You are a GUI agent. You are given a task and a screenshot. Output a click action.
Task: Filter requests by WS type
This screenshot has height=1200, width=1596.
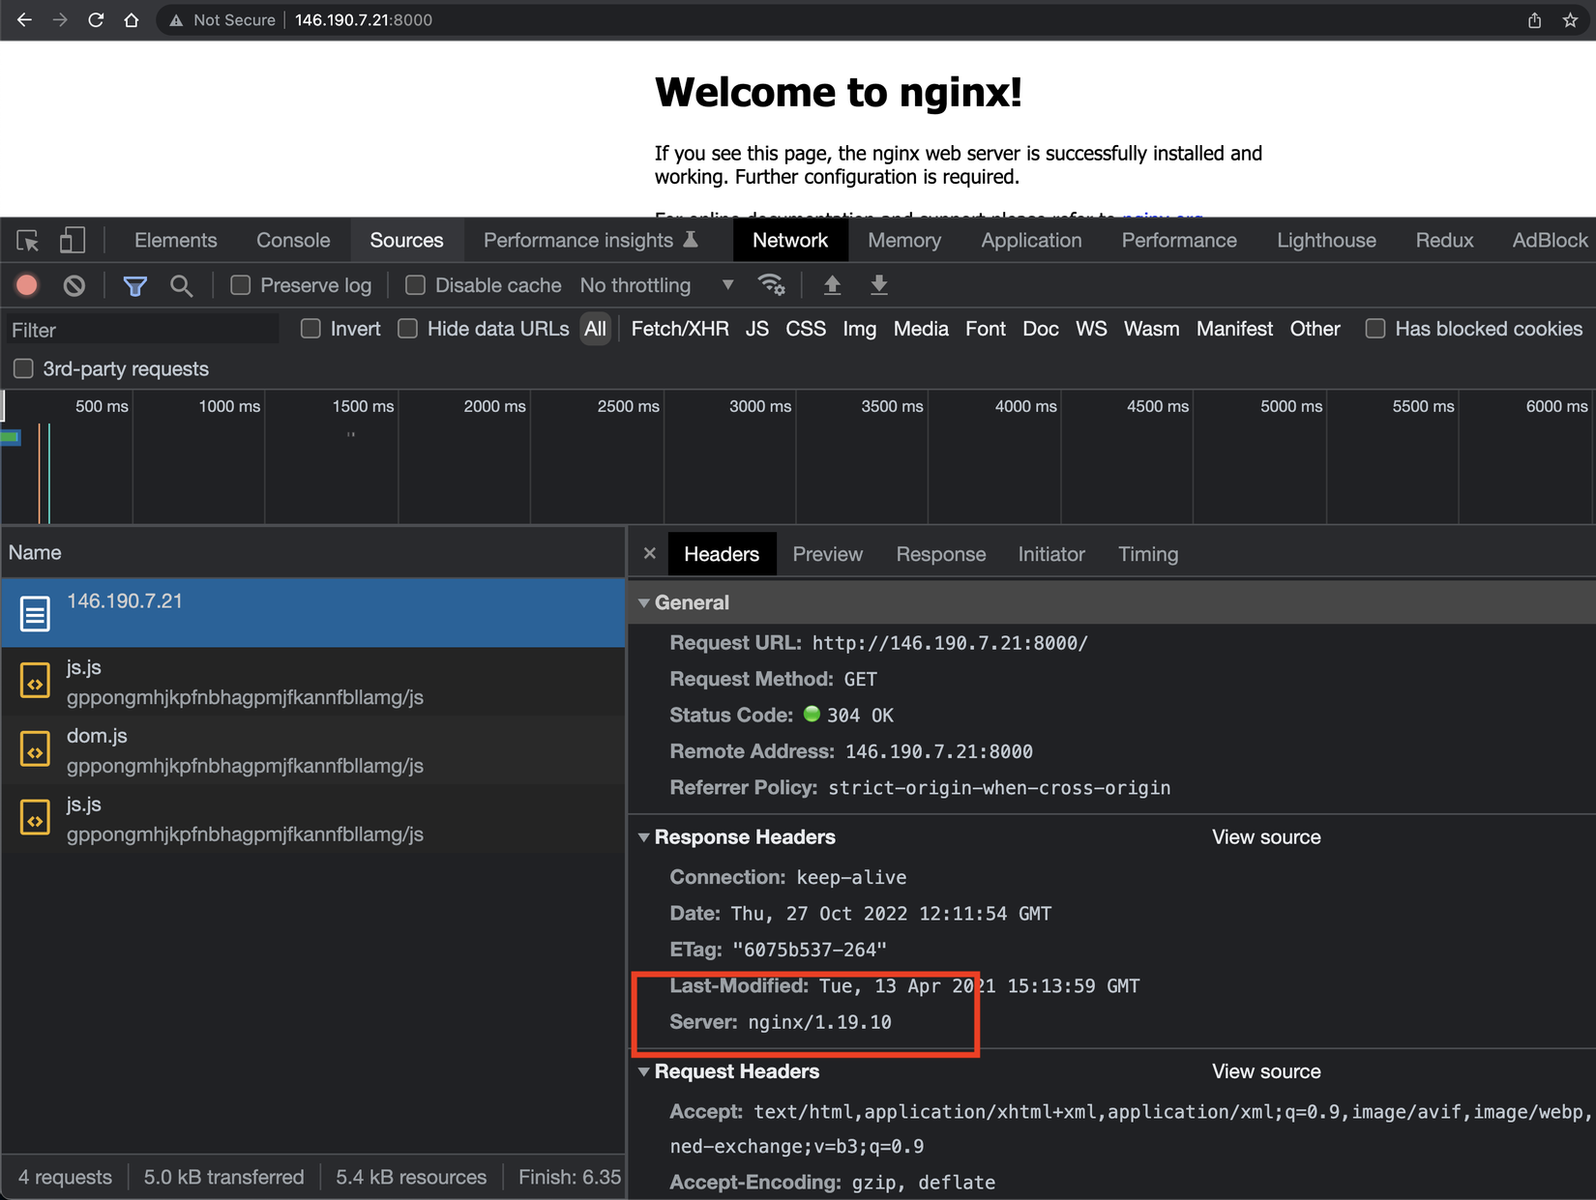click(x=1091, y=329)
